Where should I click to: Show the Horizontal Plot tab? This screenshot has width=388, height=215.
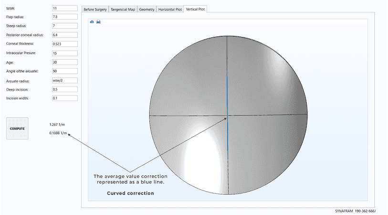click(x=170, y=10)
